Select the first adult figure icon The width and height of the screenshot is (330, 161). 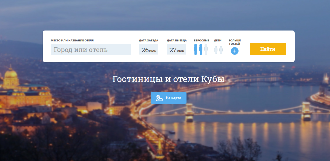coord(196,50)
